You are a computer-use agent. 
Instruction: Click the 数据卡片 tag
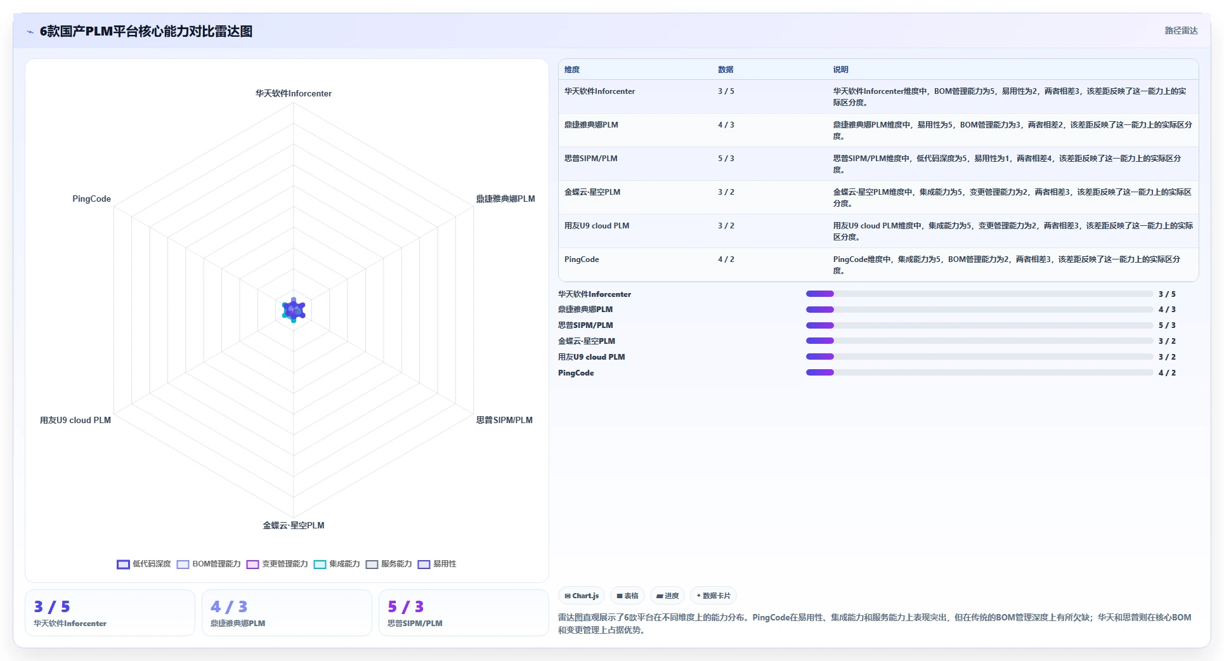click(713, 596)
